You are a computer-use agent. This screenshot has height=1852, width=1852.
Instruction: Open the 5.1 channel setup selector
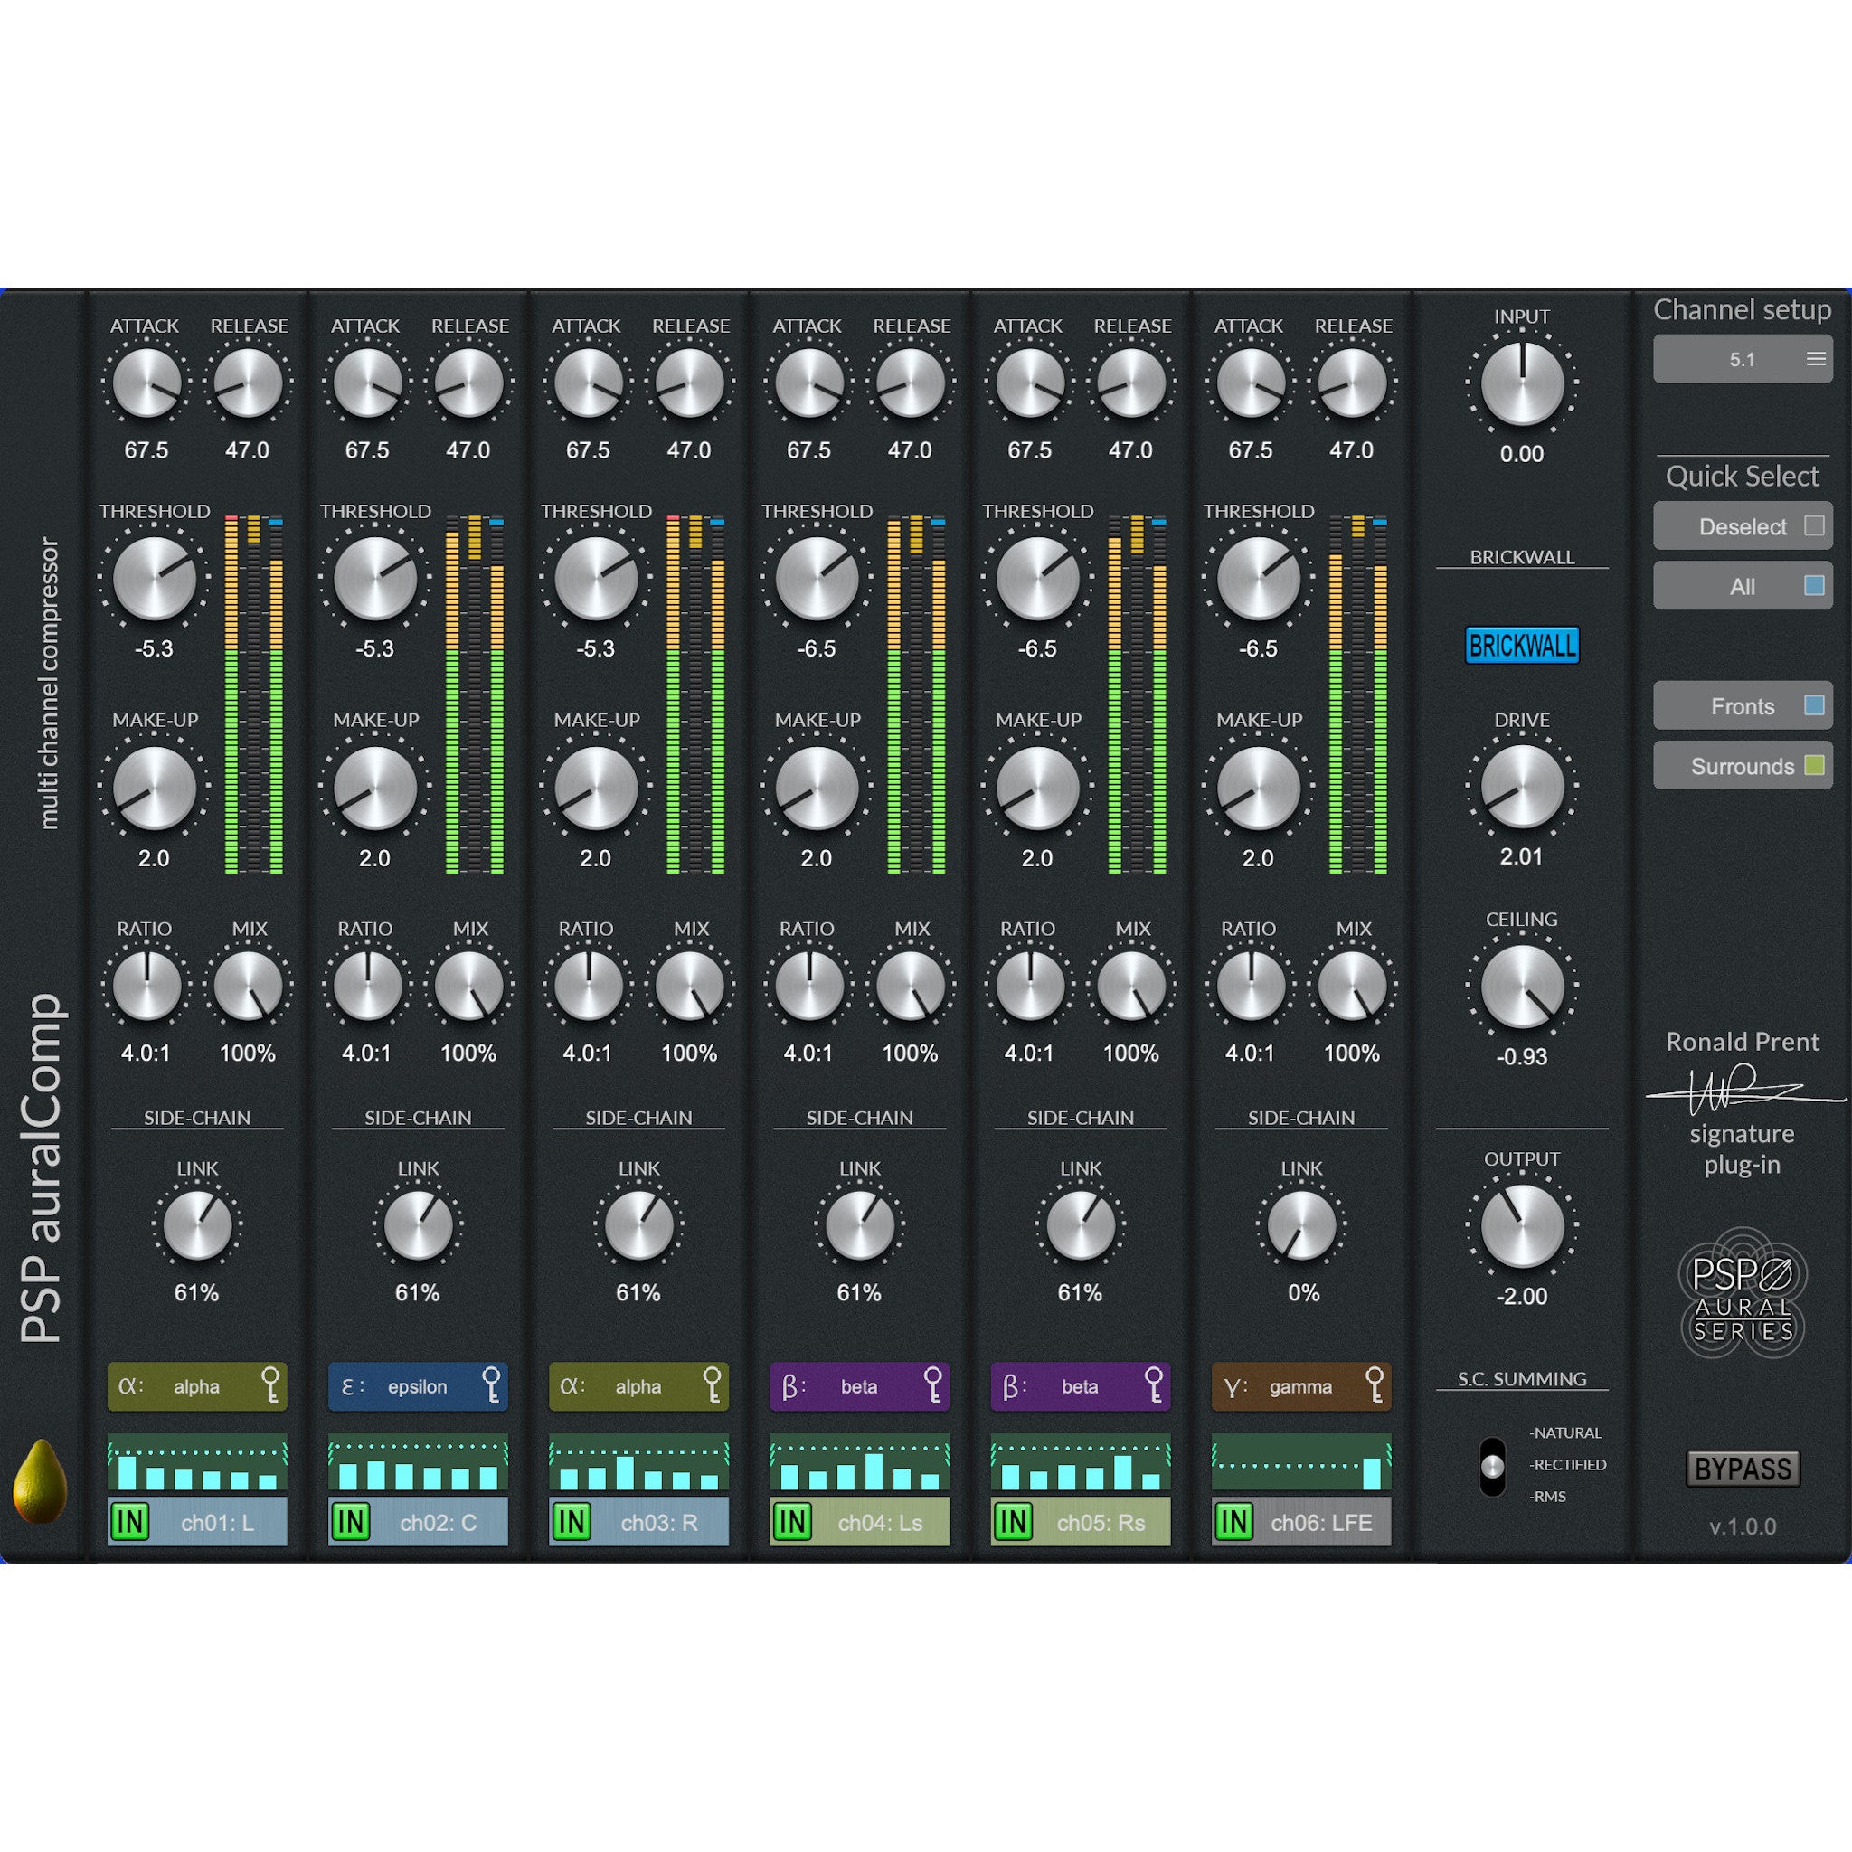pyautogui.click(x=1743, y=358)
